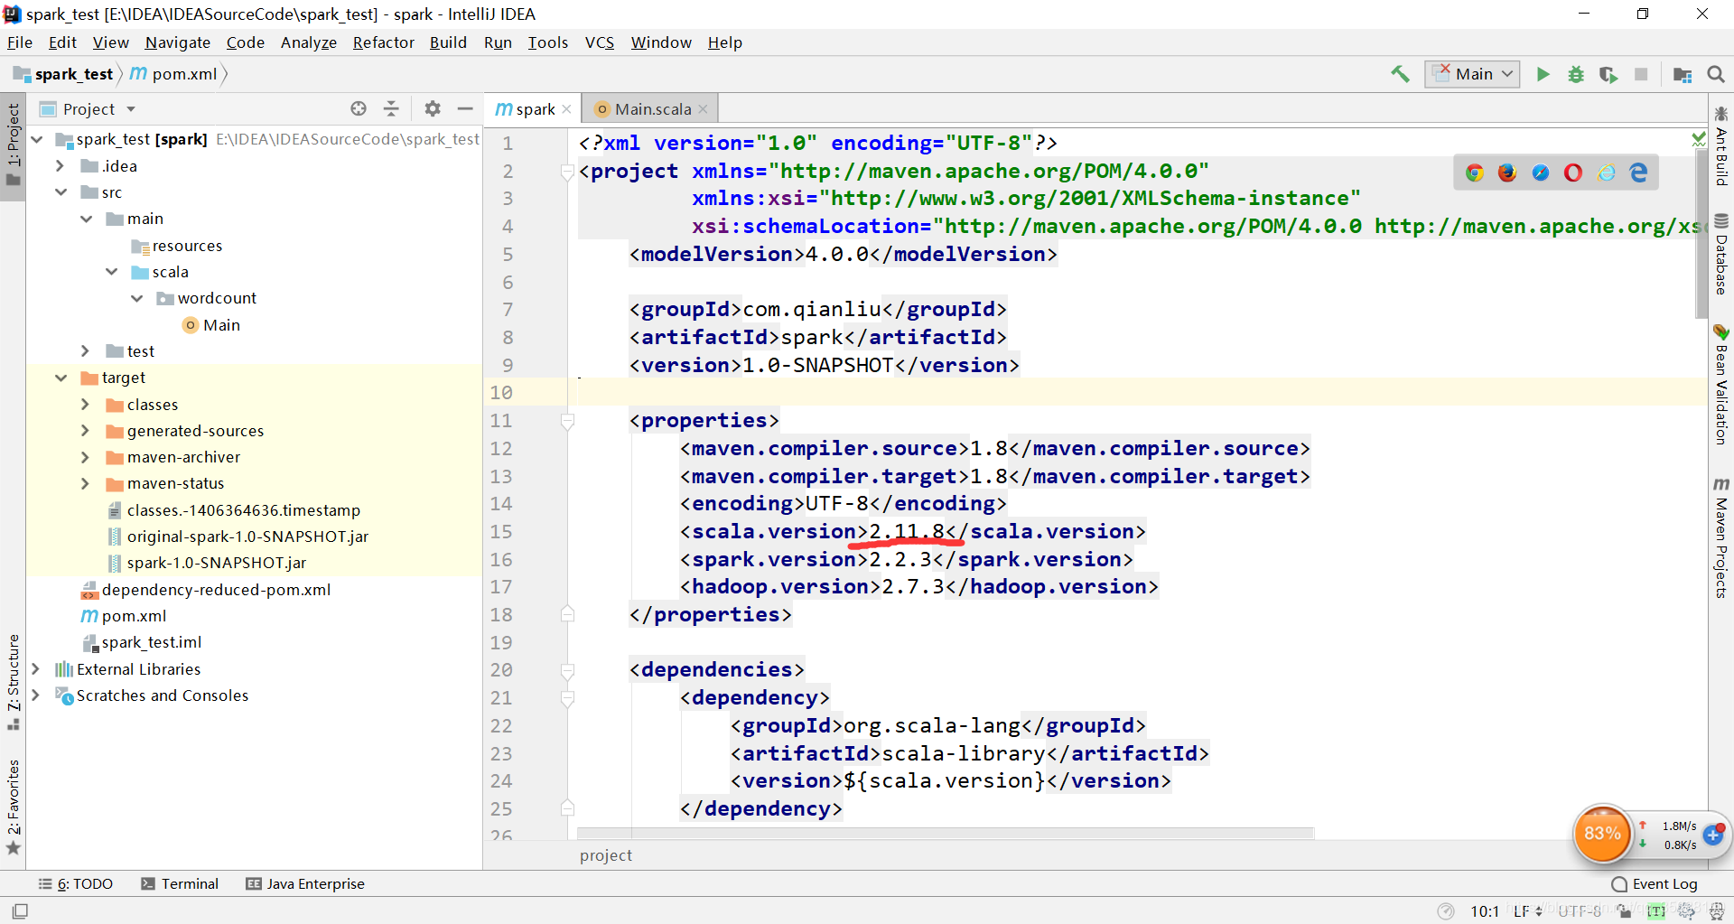The width and height of the screenshot is (1734, 924).
Task: Click spark_test breadcrumb in navigation bar
Action: pyautogui.click(x=63, y=74)
